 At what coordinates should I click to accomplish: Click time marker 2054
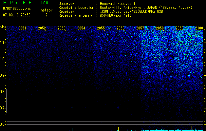coord(81,28)
